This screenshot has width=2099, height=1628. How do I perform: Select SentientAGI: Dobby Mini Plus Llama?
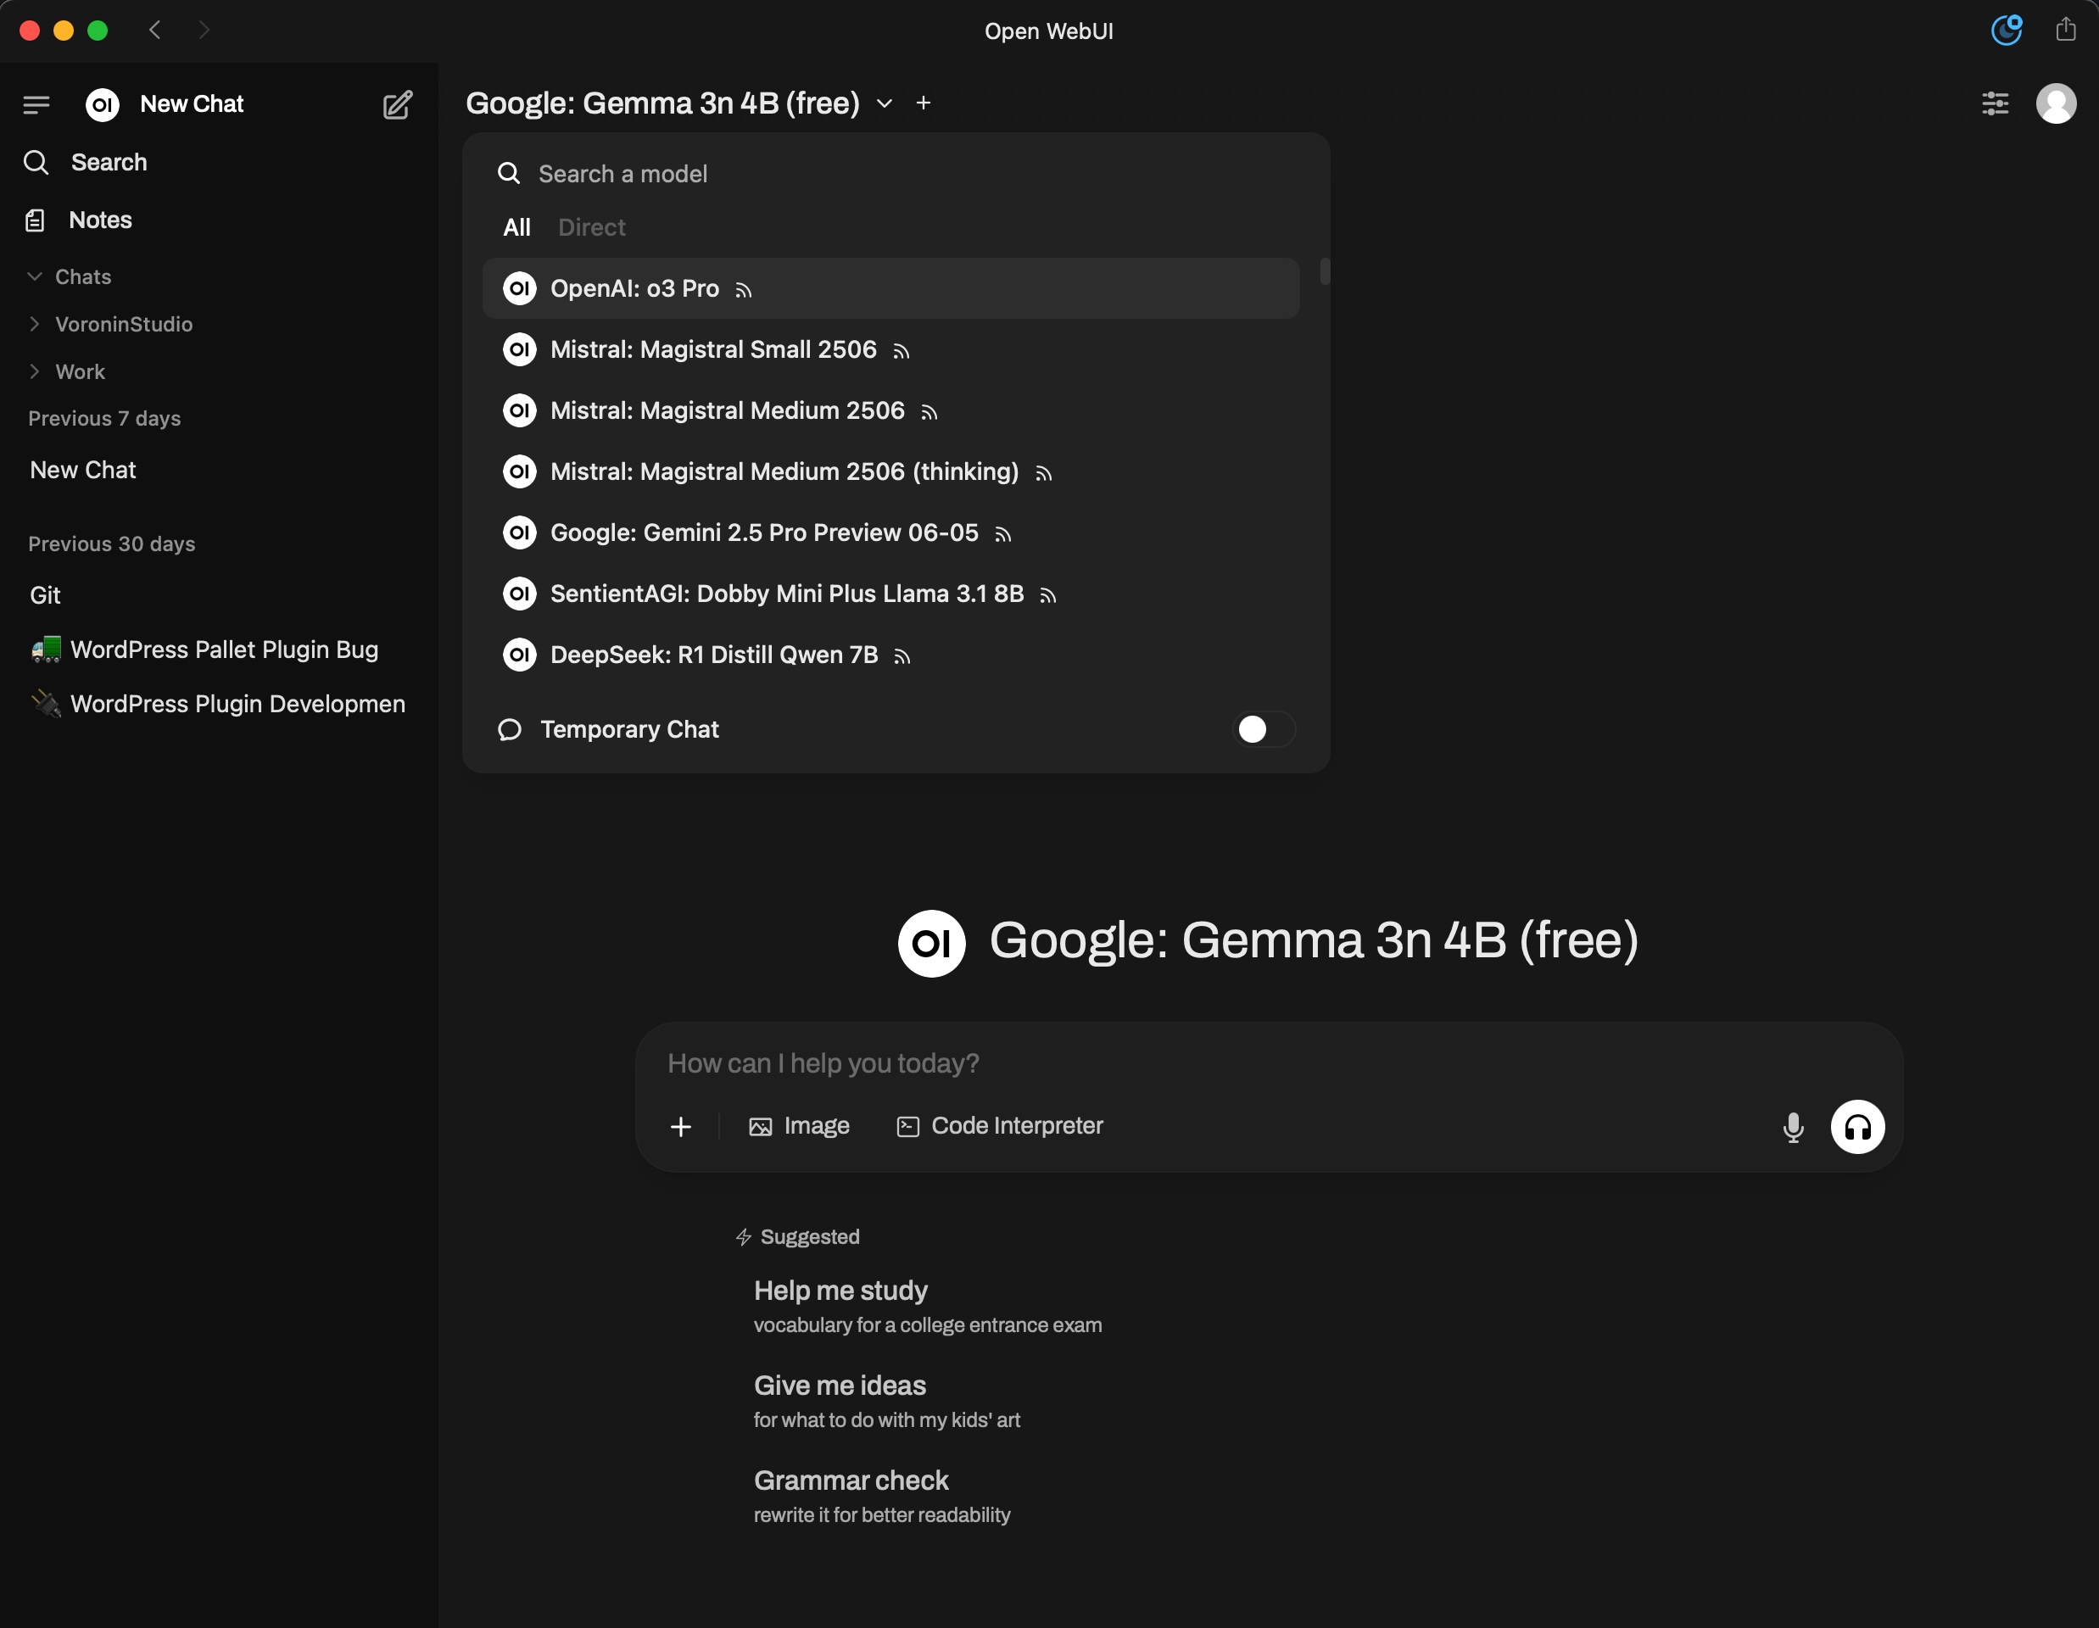pos(890,593)
